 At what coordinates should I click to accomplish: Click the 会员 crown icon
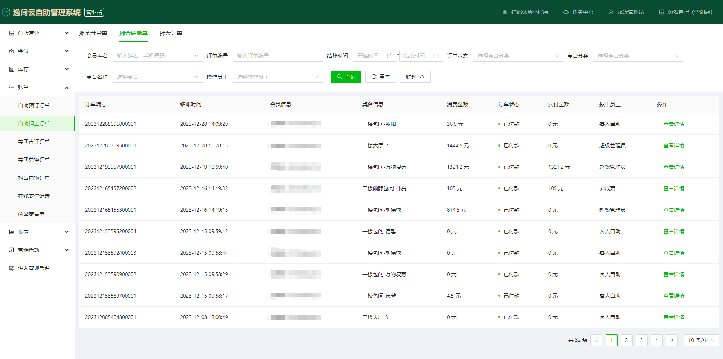[x=12, y=51]
